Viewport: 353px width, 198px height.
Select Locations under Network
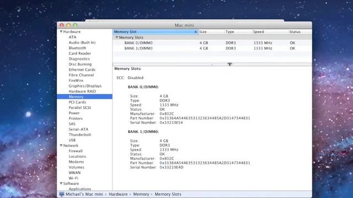77,156
